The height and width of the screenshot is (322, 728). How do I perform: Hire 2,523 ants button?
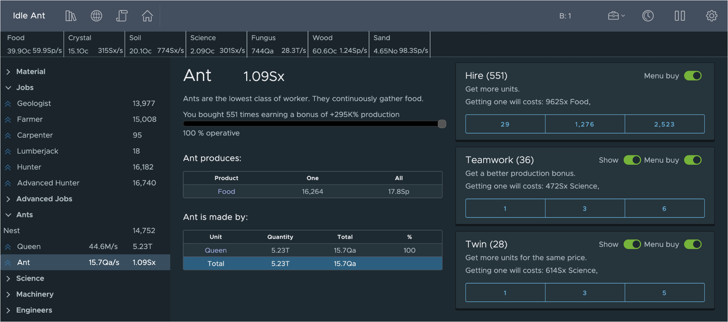pos(664,124)
